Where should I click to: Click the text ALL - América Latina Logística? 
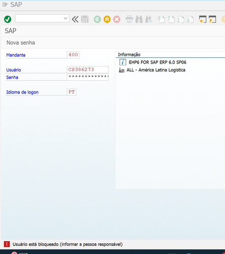[x=156, y=70]
